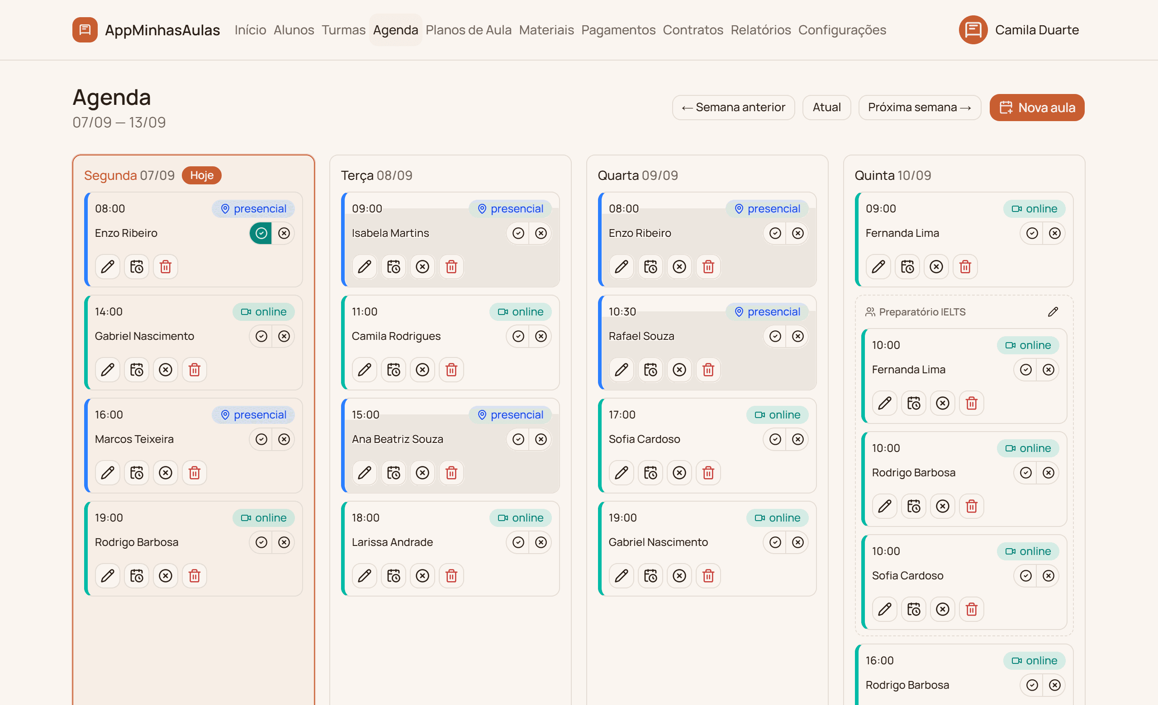
Task: Click the Hoje badge on Segunda
Action: (x=202, y=175)
